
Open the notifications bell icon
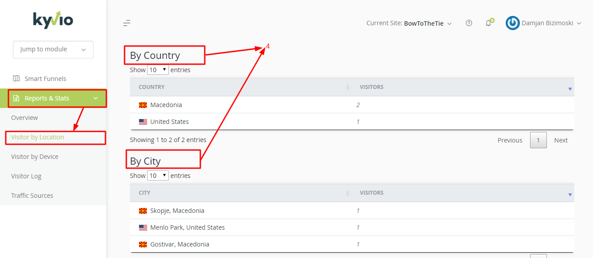pyautogui.click(x=488, y=23)
